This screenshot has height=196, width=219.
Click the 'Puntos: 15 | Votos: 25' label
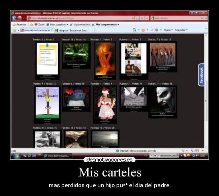pyautogui.click(x=102, y=128)
